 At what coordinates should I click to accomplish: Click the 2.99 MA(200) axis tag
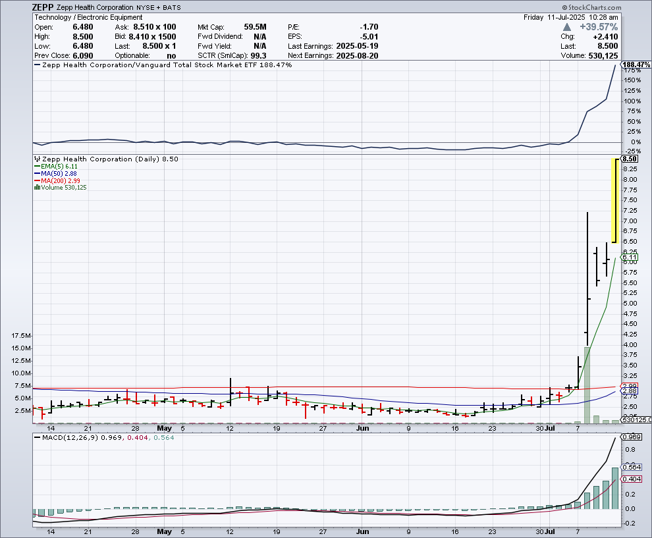630,387
